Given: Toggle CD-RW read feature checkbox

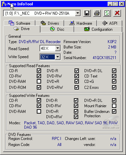Looking at the screenshot, I should point(39,76).
